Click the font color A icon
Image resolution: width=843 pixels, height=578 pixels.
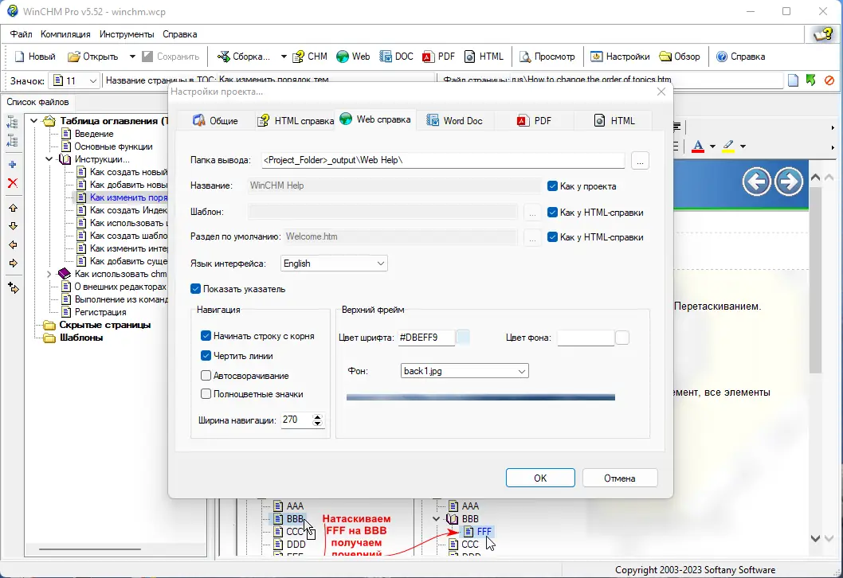tap(698, 146)
